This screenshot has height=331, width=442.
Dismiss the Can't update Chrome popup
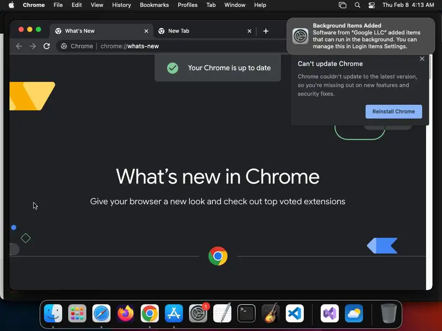tap(422, 59)
